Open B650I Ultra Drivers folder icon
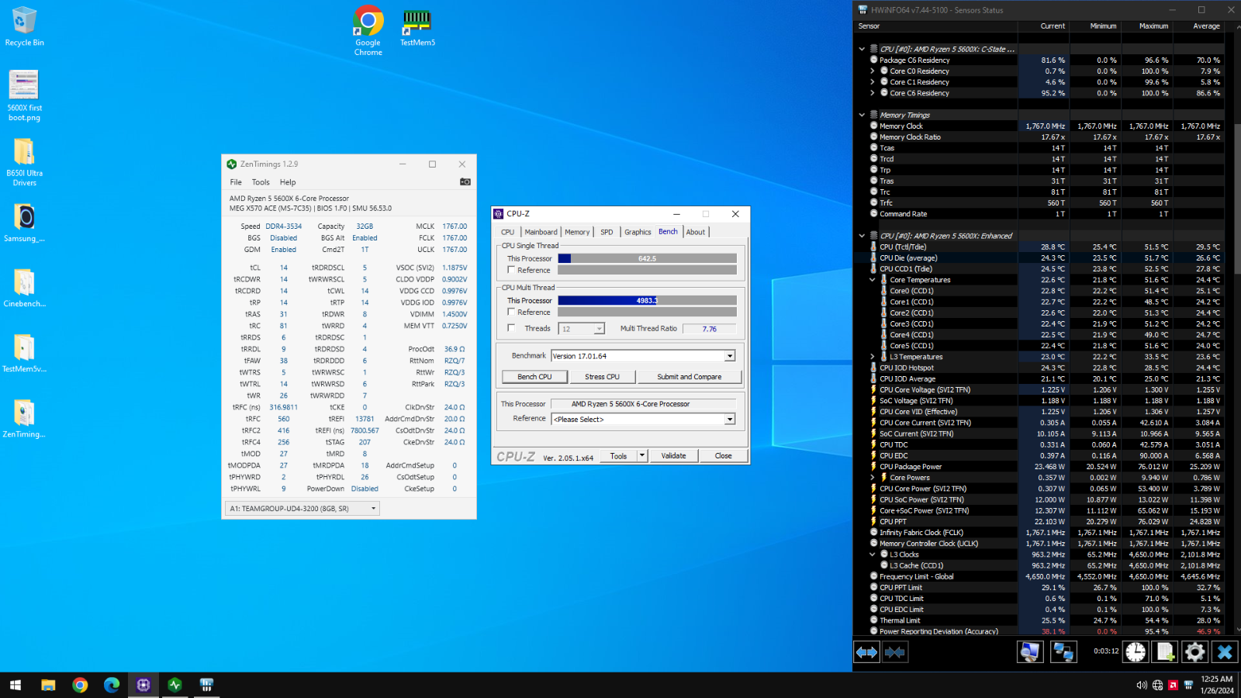The image size is (1241, 698). point(24,161)
